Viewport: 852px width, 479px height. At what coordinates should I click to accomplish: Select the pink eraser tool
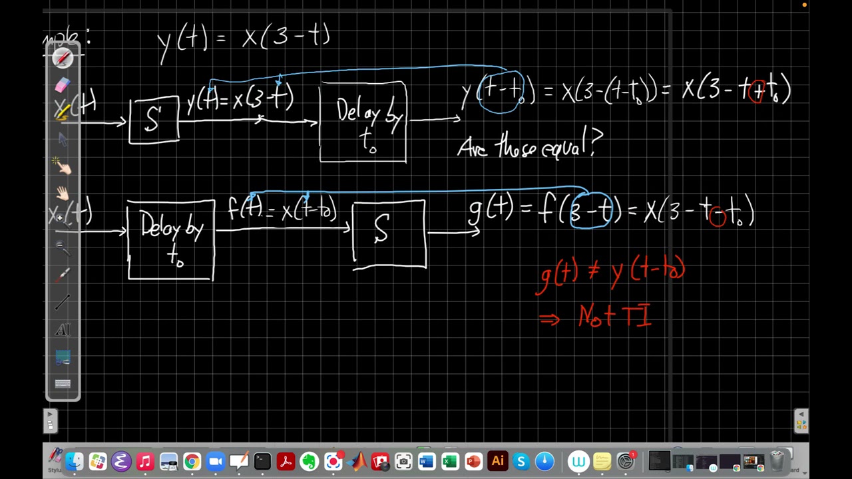click(62, 85)
